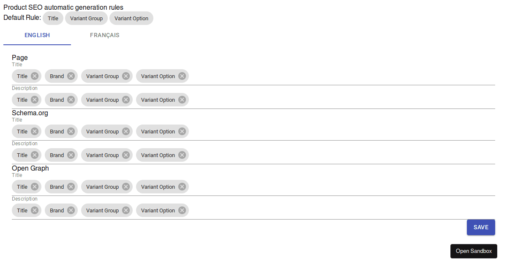Screen dimensions: 507x266
Task: Remove Variant Option from Page Title rule
Action: tap(182, 76)
